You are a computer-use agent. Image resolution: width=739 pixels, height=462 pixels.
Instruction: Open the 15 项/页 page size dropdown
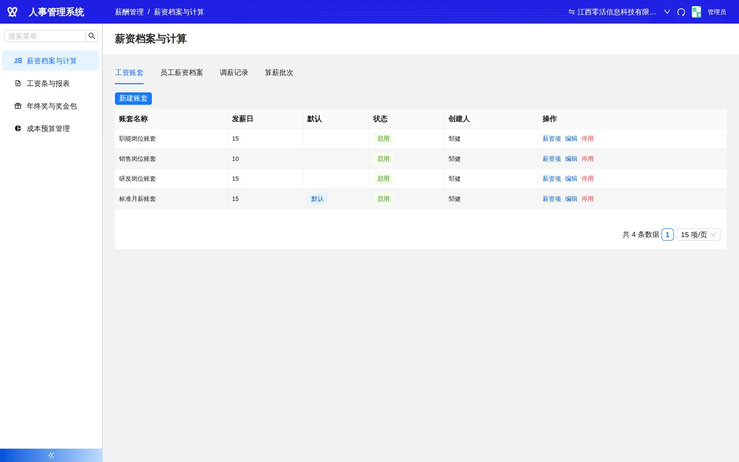point(698,235)
